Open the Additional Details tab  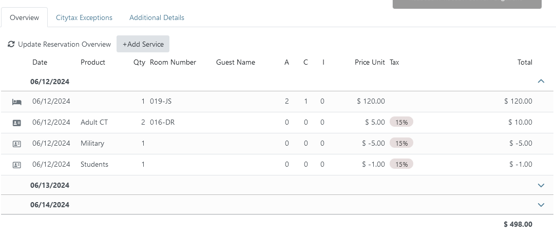coord(157,17)
